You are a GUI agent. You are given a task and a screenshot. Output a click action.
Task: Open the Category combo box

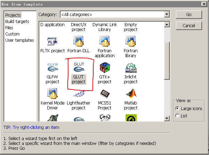click(115, 14)
